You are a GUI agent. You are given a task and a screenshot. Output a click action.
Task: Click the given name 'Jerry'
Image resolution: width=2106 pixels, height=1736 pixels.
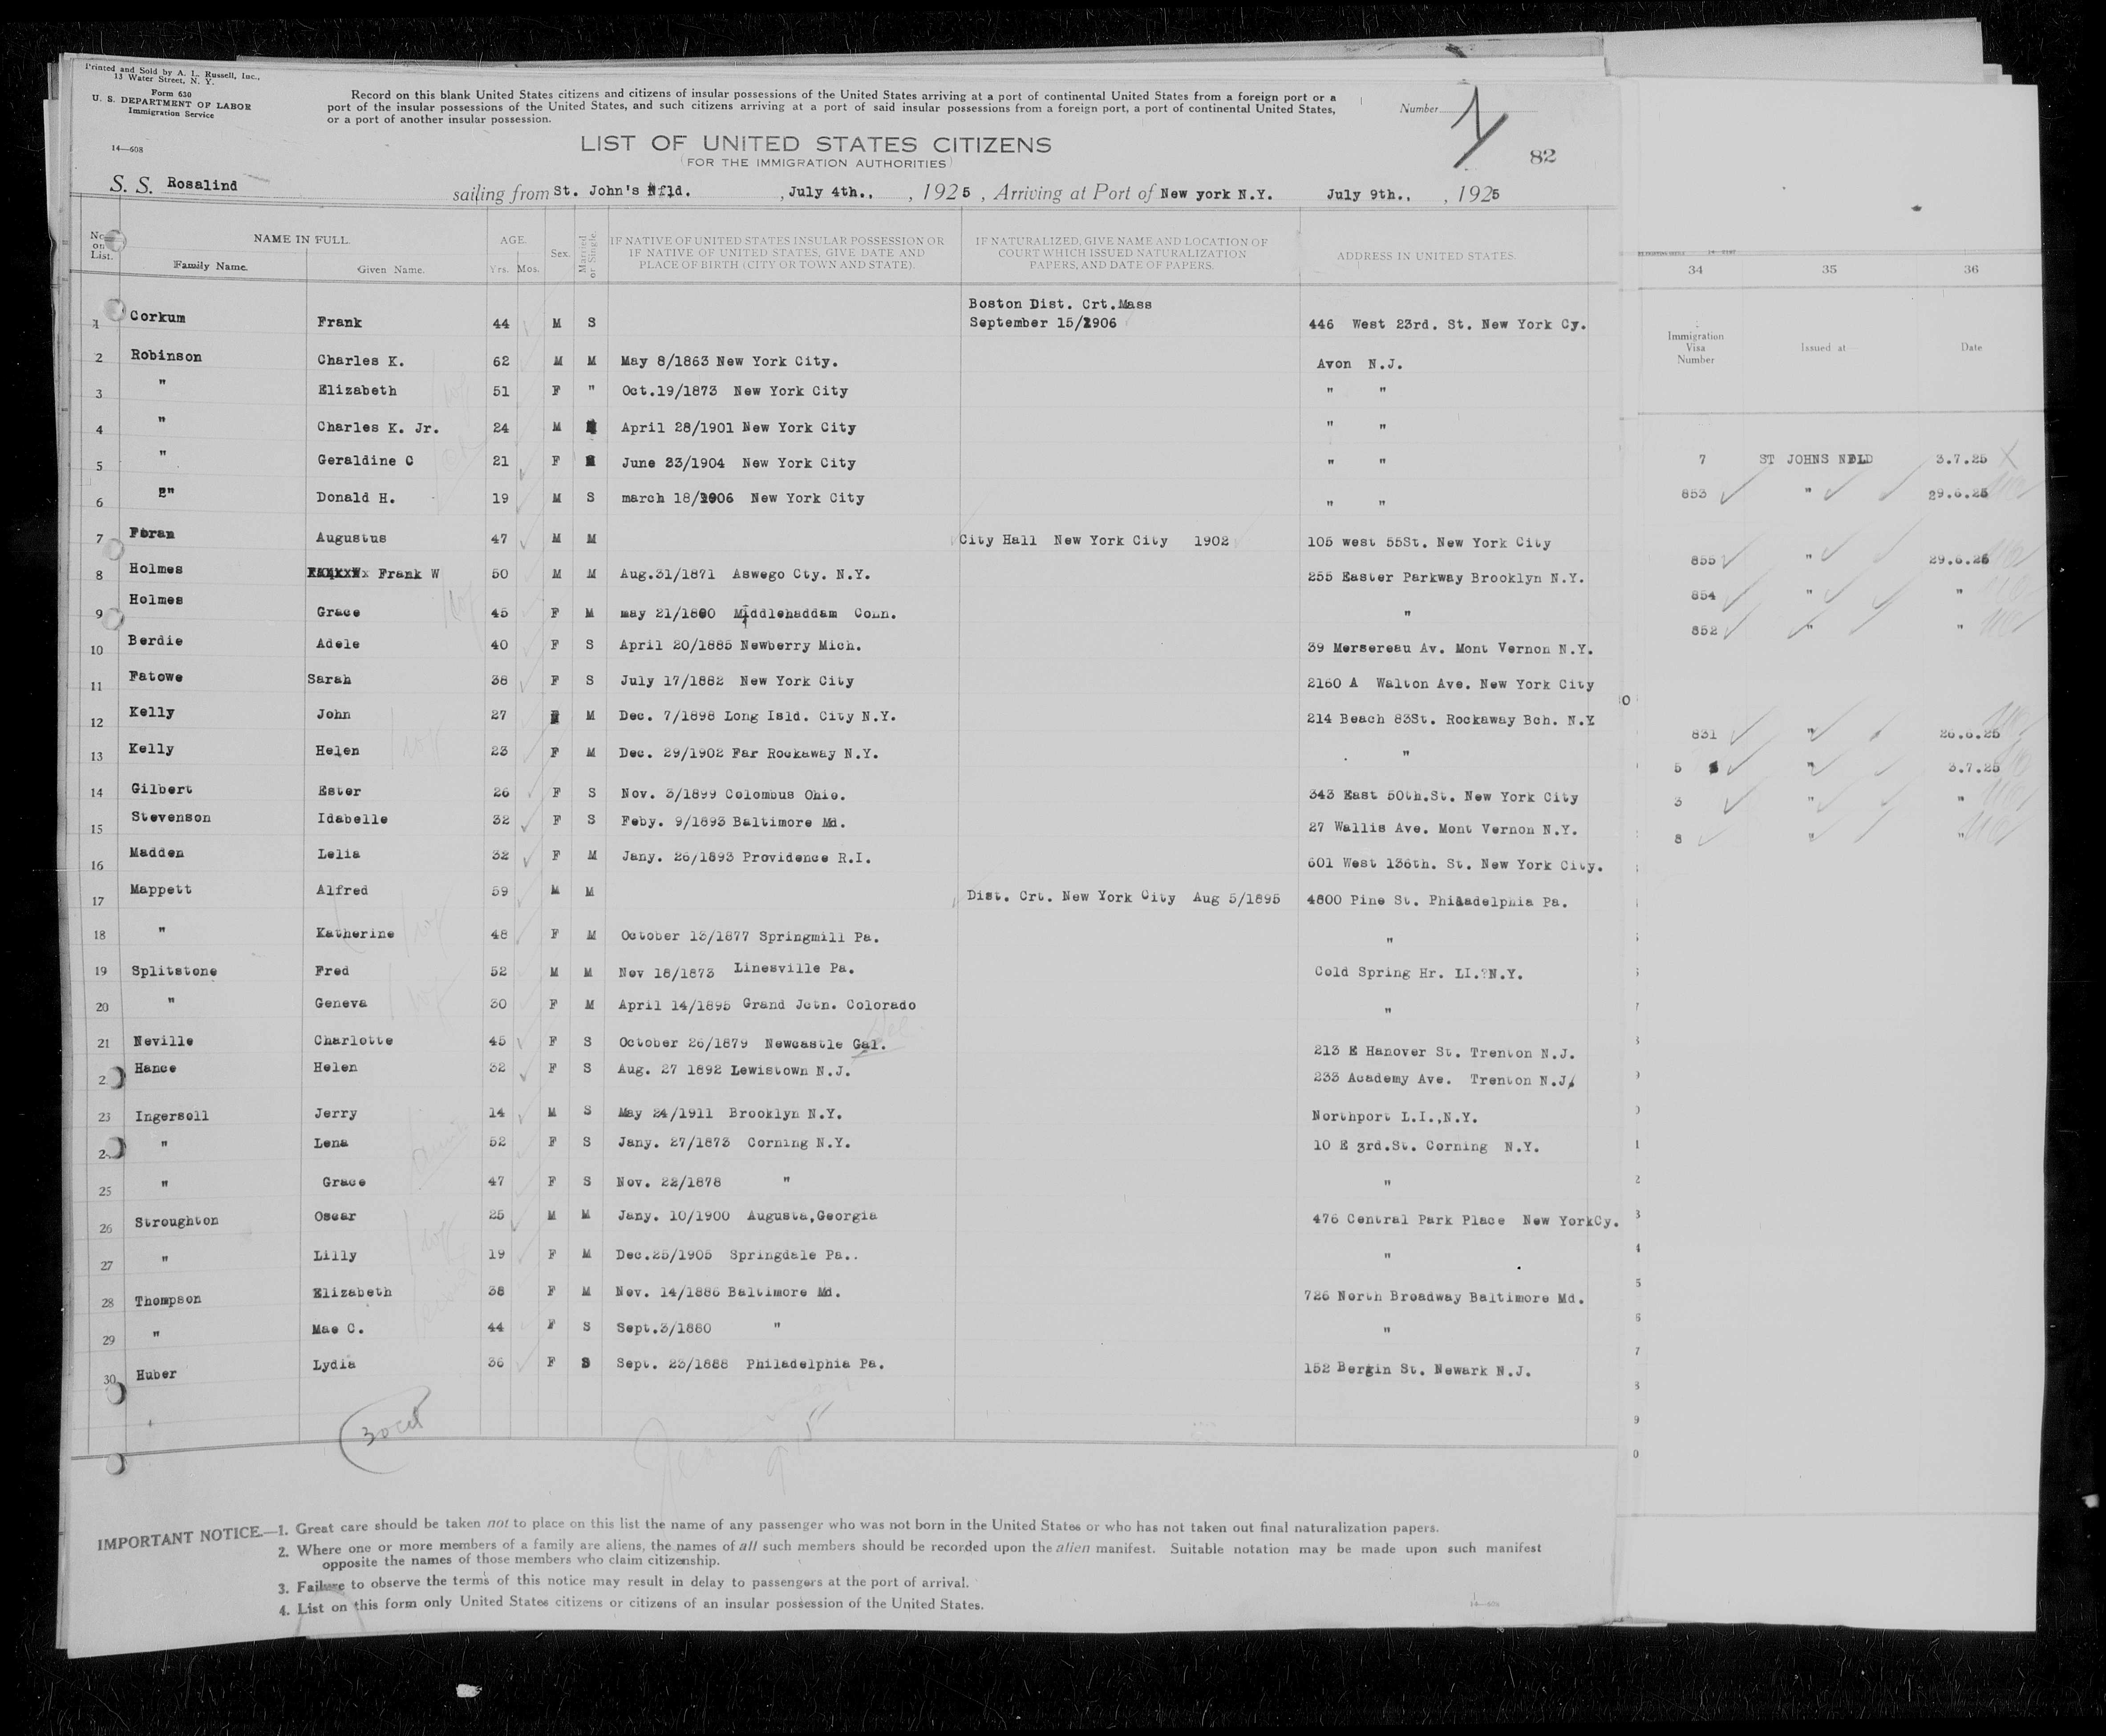coord(335,1113)
